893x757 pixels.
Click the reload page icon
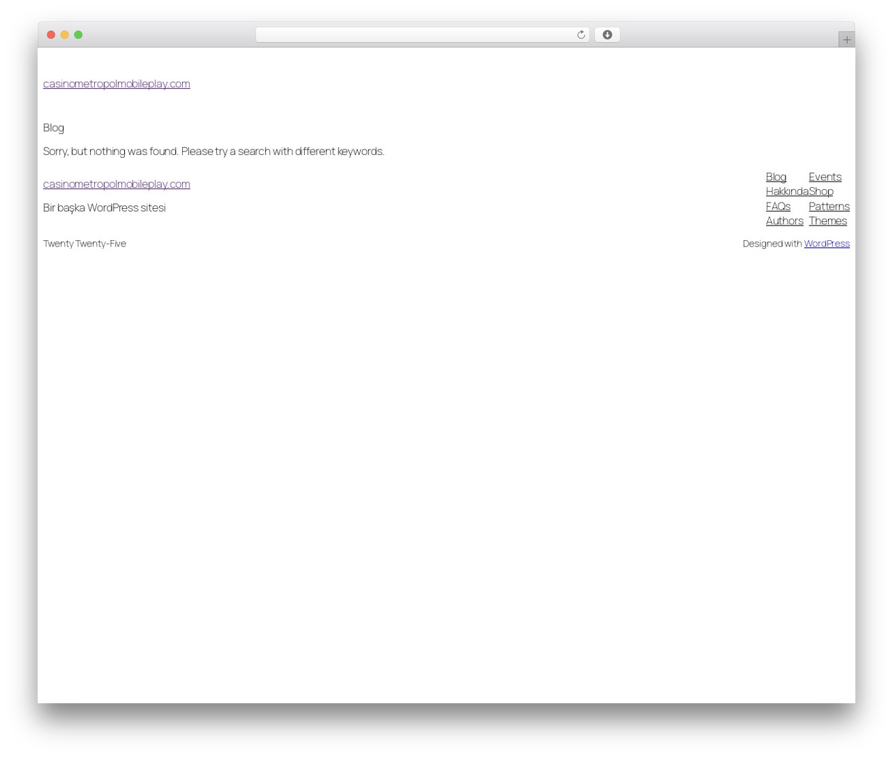pos(580,35)
